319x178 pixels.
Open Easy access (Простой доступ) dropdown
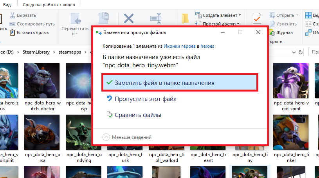(x=217, y=23)
